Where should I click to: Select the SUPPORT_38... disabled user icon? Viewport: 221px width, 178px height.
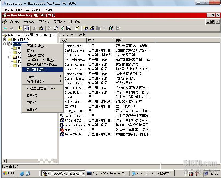[x=62, y=129]
